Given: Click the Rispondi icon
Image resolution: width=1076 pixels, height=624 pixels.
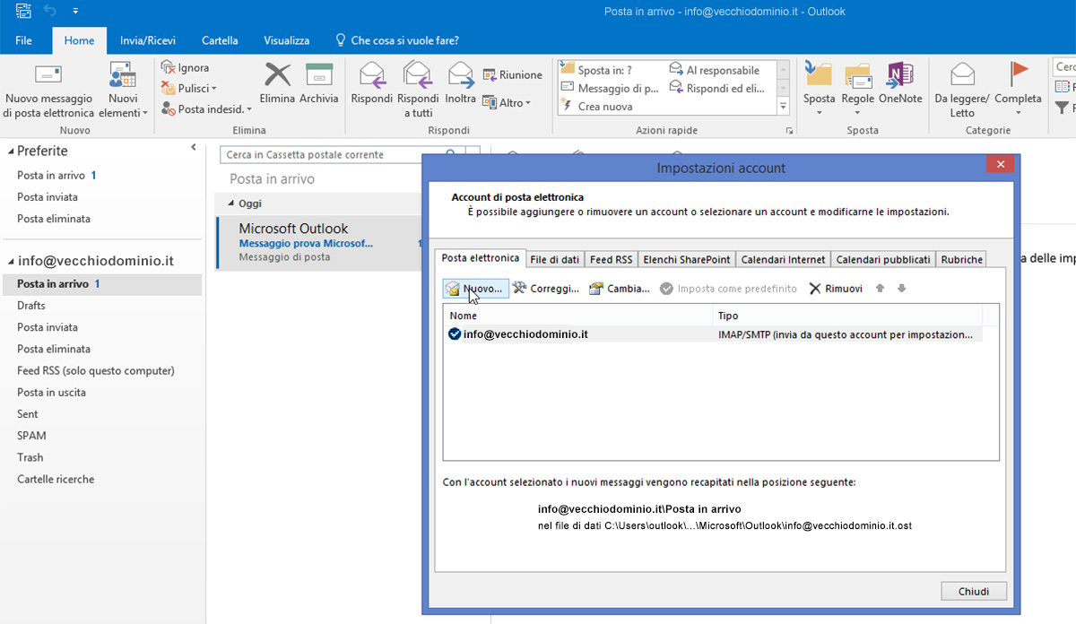Looking at the screenshot, I should (371, 74).
